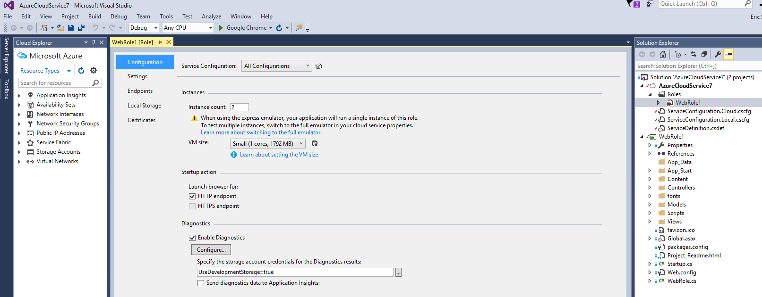Screen dimensions: 762x297
Task: Refresh Cloud Explorer resources
Action: 81,71
